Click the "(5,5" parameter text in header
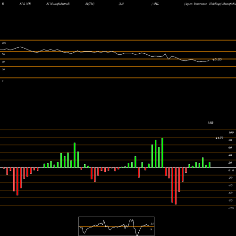 point(121,4)
